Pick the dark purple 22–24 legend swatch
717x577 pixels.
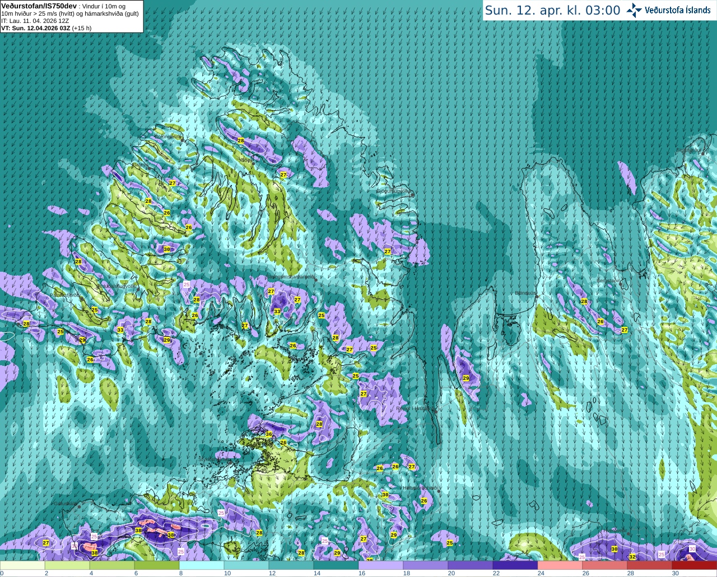click(x=515, y=566)
